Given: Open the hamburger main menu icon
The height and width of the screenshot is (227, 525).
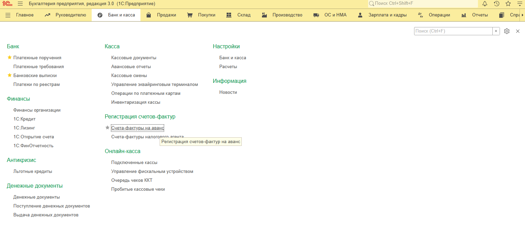Looking at the screenshot, I should pyautogui.click(x=20, y=4).
